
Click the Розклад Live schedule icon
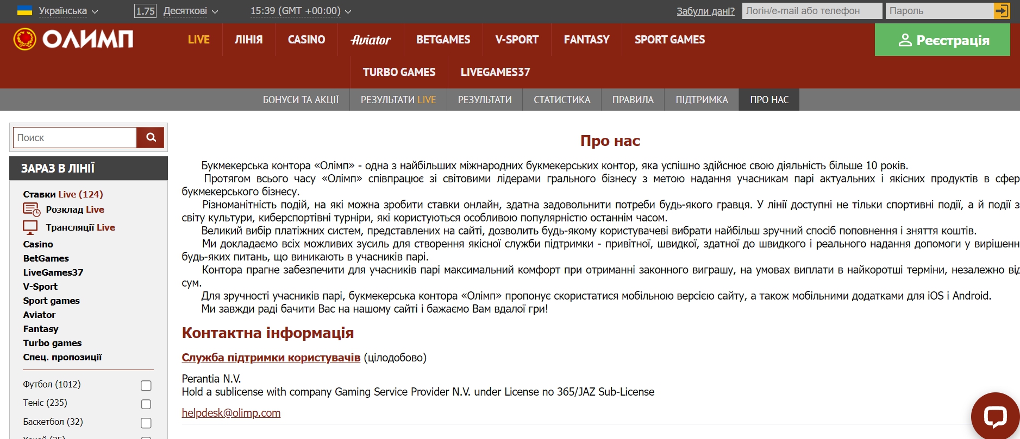(32, 209)
